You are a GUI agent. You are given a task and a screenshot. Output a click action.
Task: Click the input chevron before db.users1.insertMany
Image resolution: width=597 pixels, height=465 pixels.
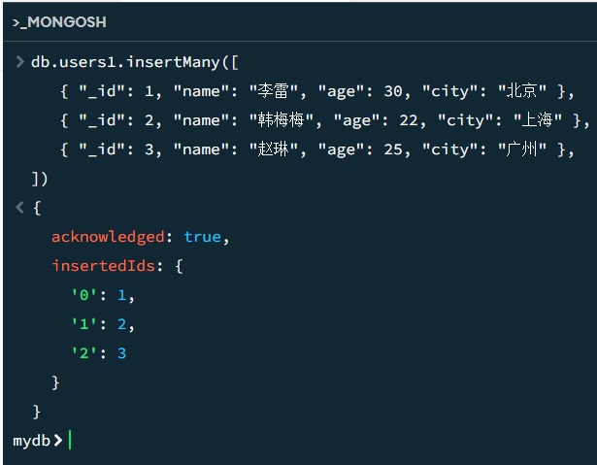(20, 62)
